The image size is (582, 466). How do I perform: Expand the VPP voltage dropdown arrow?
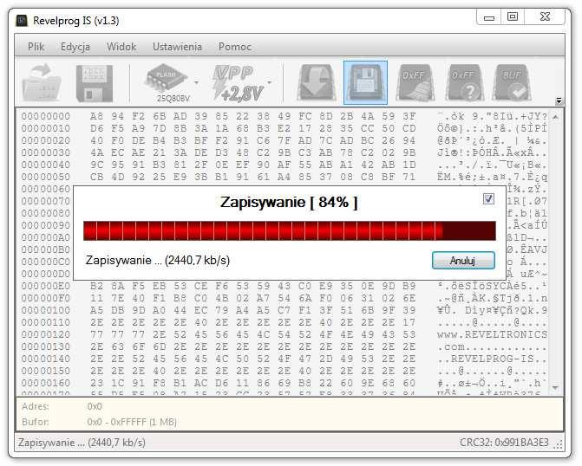coord(270,82)
